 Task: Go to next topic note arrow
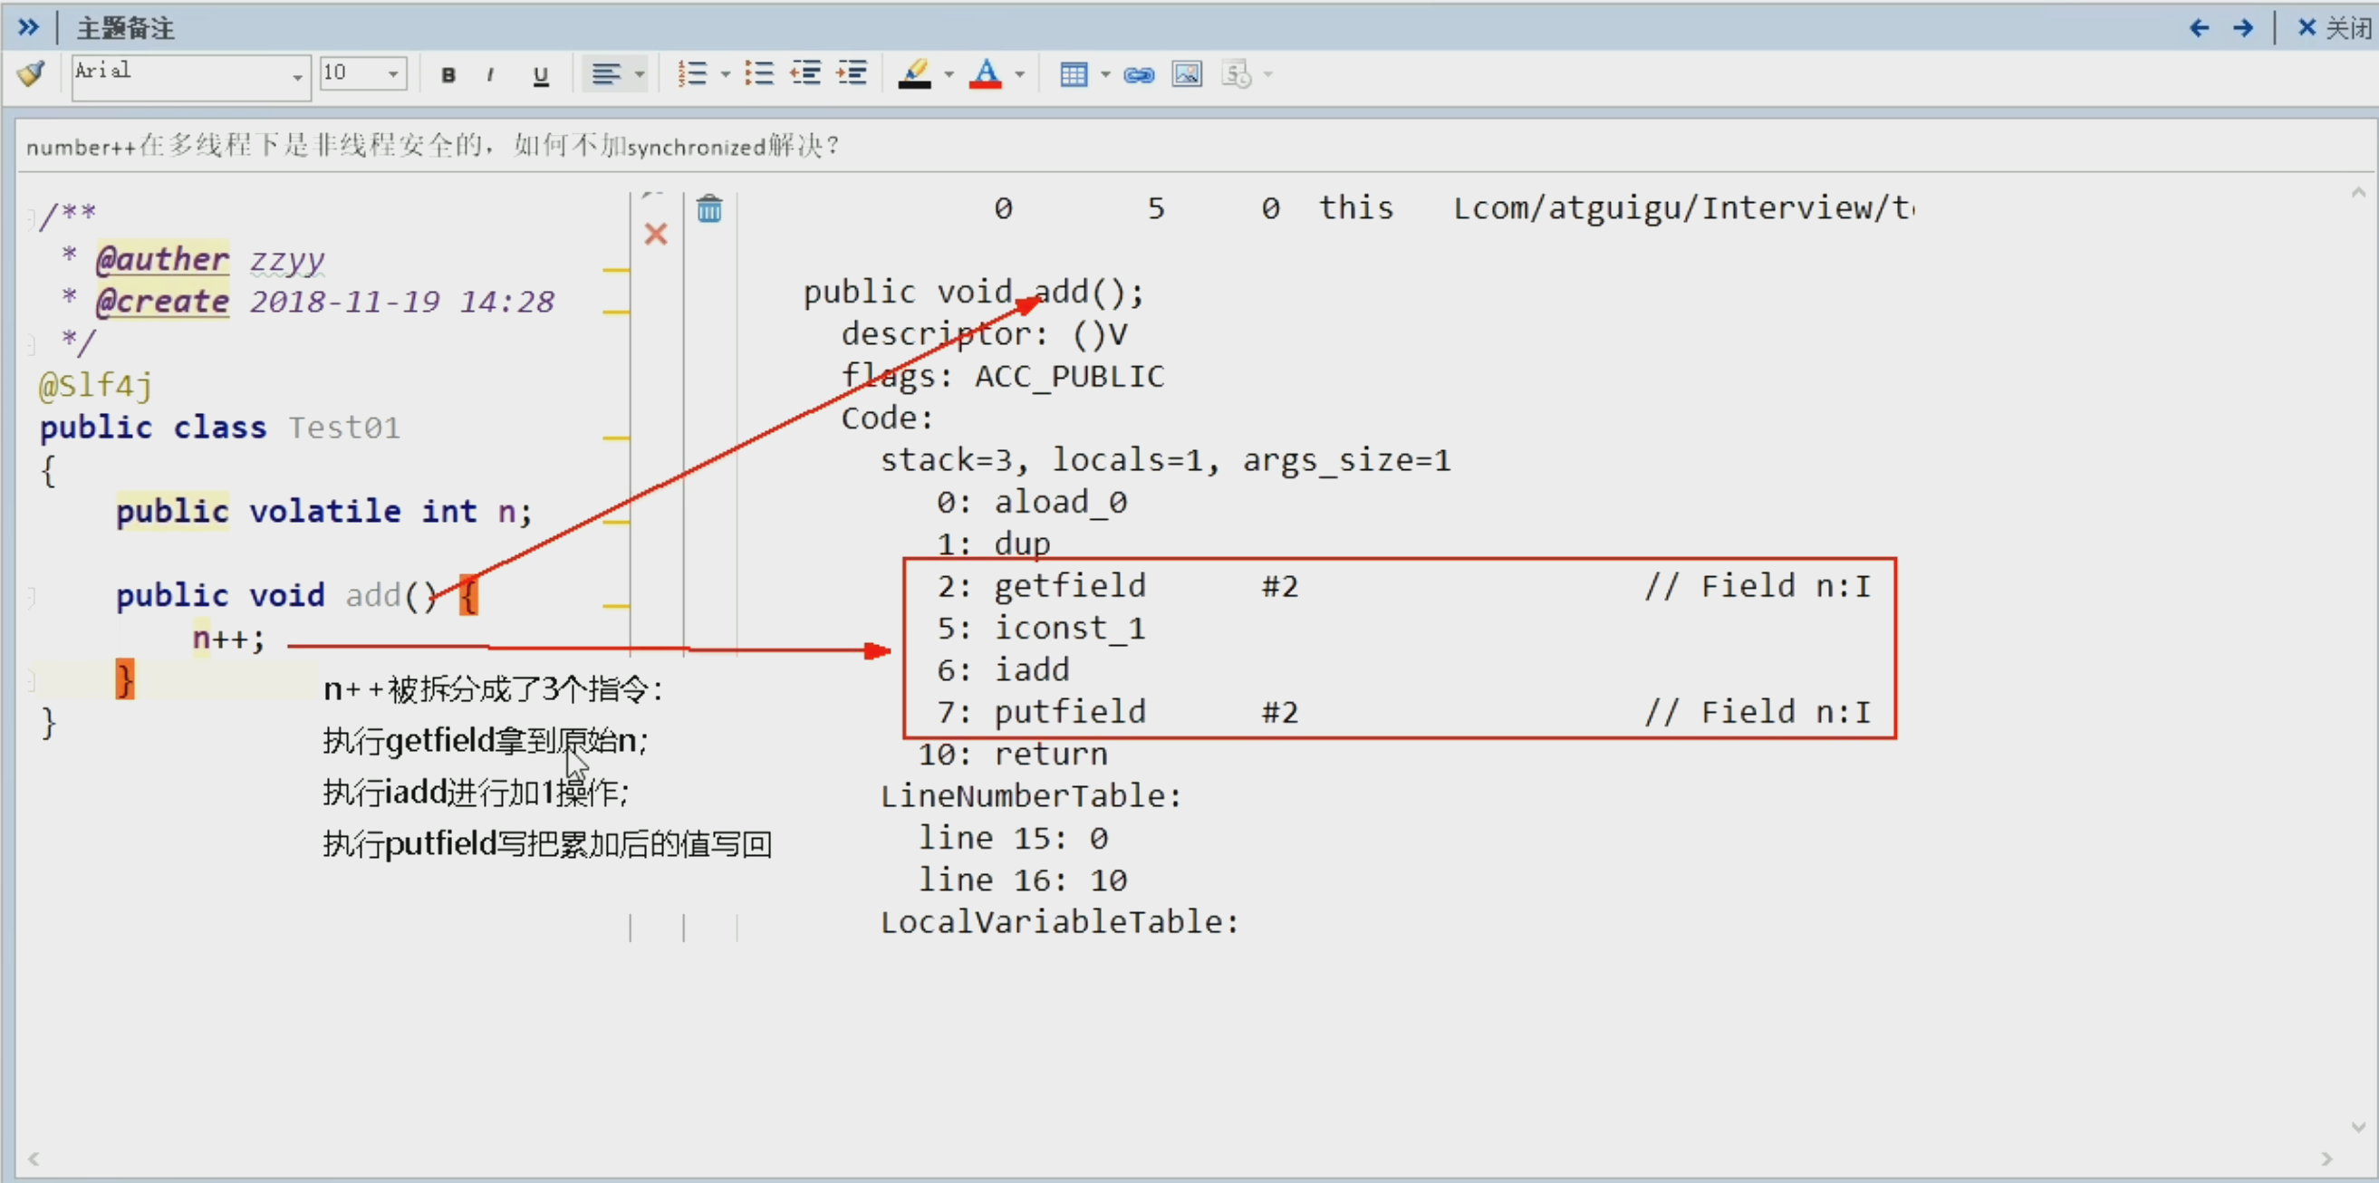click(x=2243, y=28)
